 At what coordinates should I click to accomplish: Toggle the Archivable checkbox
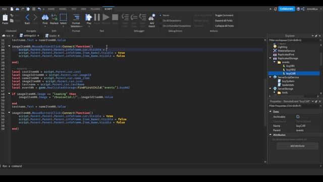298,117
